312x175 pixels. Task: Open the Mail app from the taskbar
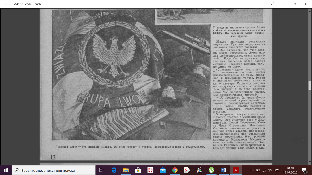point(162,170)
